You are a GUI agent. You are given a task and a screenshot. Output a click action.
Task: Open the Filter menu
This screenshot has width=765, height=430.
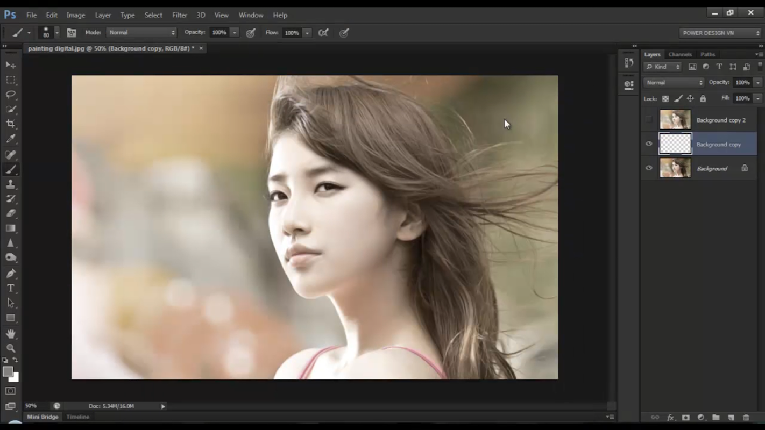(x=180, y=15)
